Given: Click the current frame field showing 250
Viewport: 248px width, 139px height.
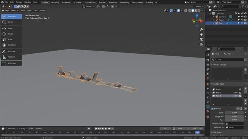Looking at the screenshot, I should (165, 129).
